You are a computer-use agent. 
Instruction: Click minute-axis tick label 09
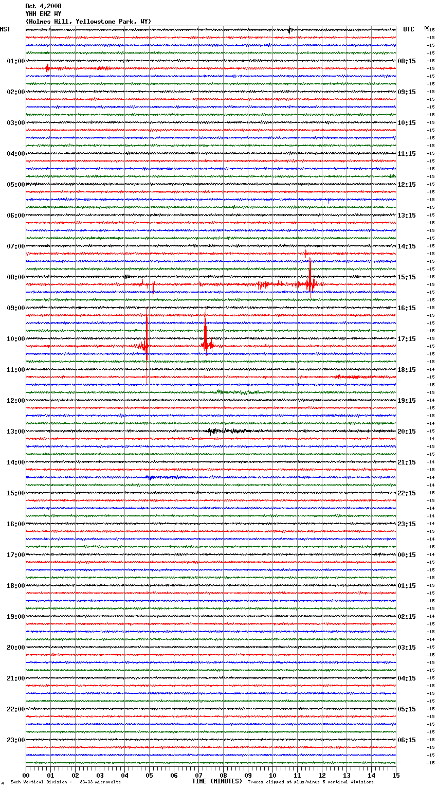(x=248, y=775)
